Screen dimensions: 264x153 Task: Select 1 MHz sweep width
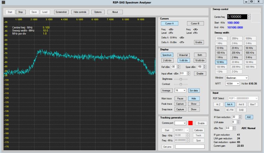pos(221,57)
